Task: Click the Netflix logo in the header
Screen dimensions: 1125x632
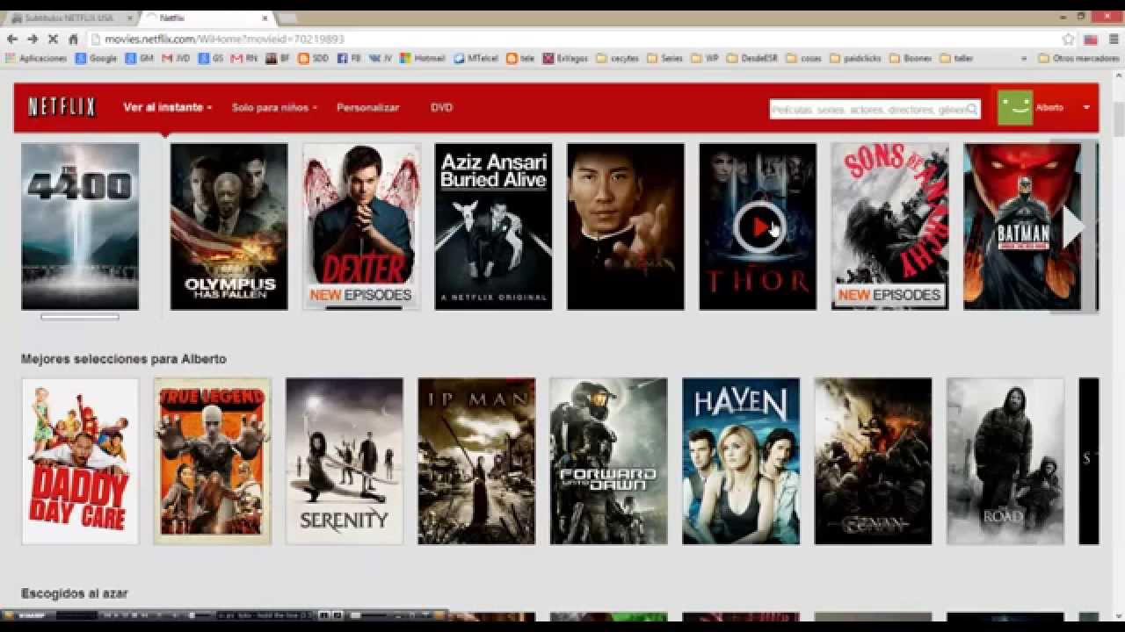Action: [62, 107]
